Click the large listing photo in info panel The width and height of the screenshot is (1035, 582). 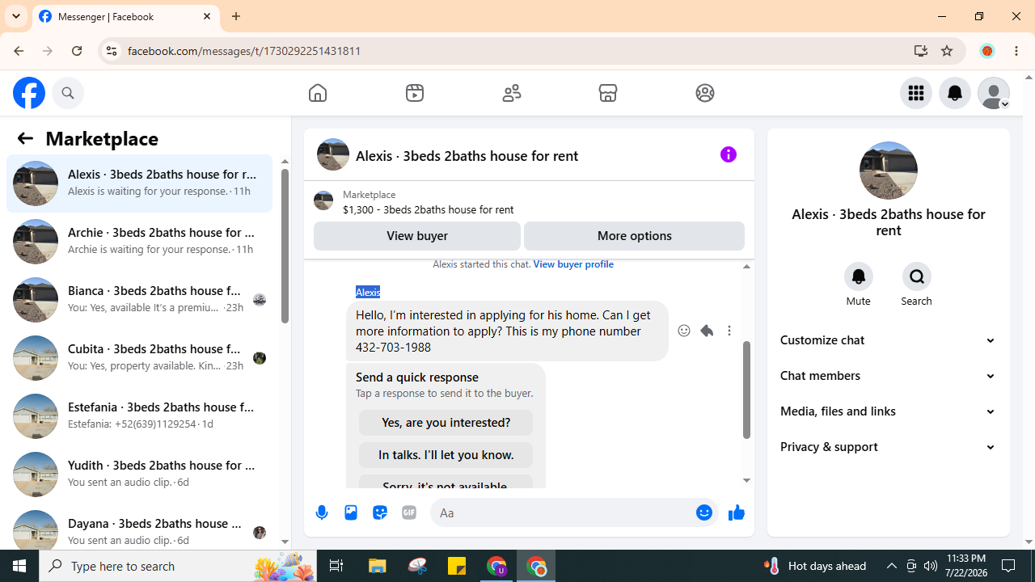coord(889,171)
